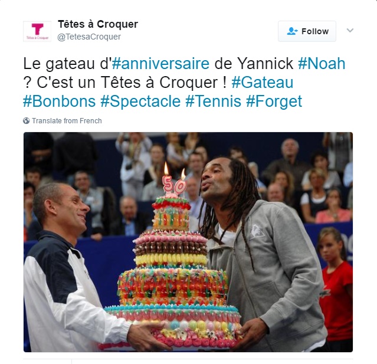Translate the tweet from French

tap(67, 121)
